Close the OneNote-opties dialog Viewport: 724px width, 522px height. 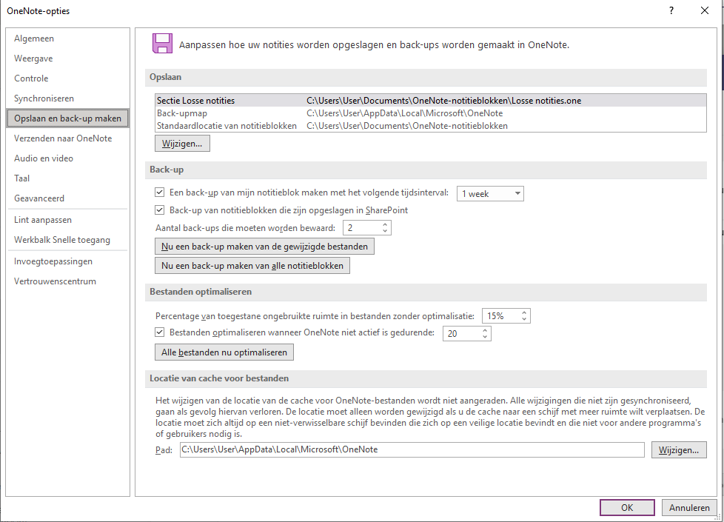(705, 10)
